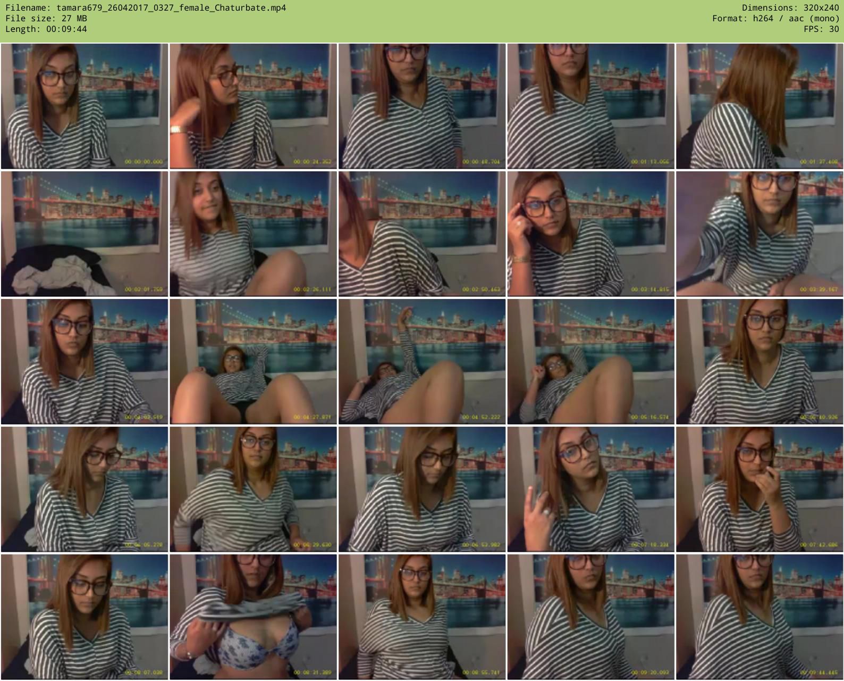Select the thumbnail at 00:05:40
Screen dimensions: 844x681
759,362
